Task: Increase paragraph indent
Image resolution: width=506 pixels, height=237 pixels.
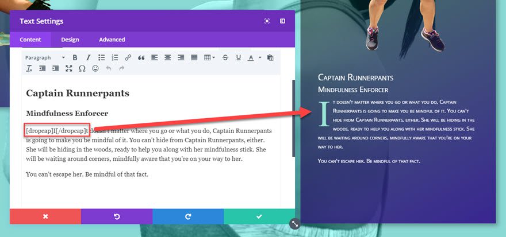Action: pyautogui.click(x=56, y=68)
